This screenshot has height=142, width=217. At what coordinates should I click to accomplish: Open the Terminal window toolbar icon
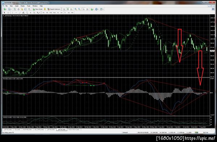coord(26,9)
